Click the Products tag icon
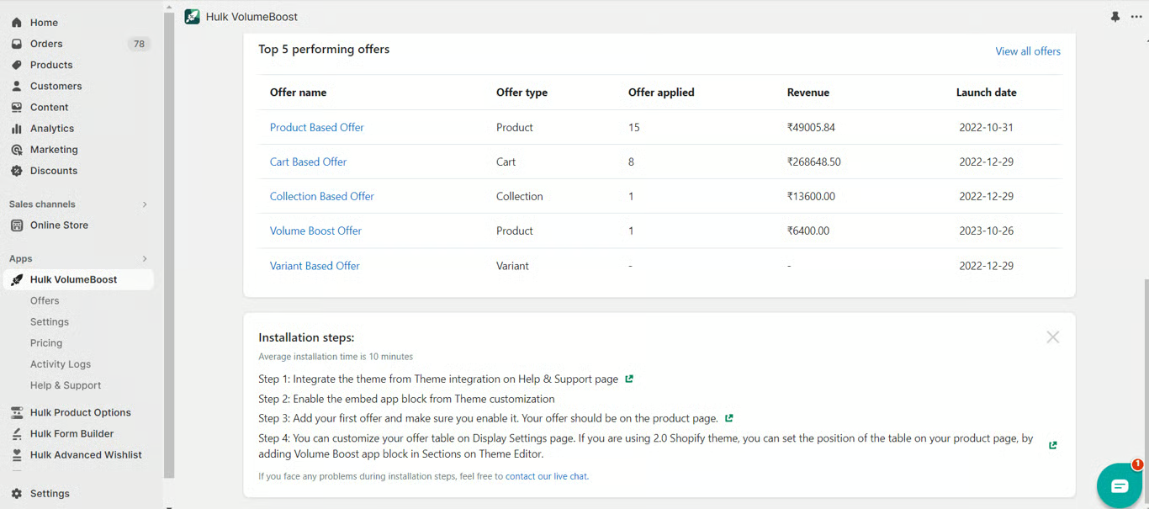 pyautogui.click(x=17, y=65)
